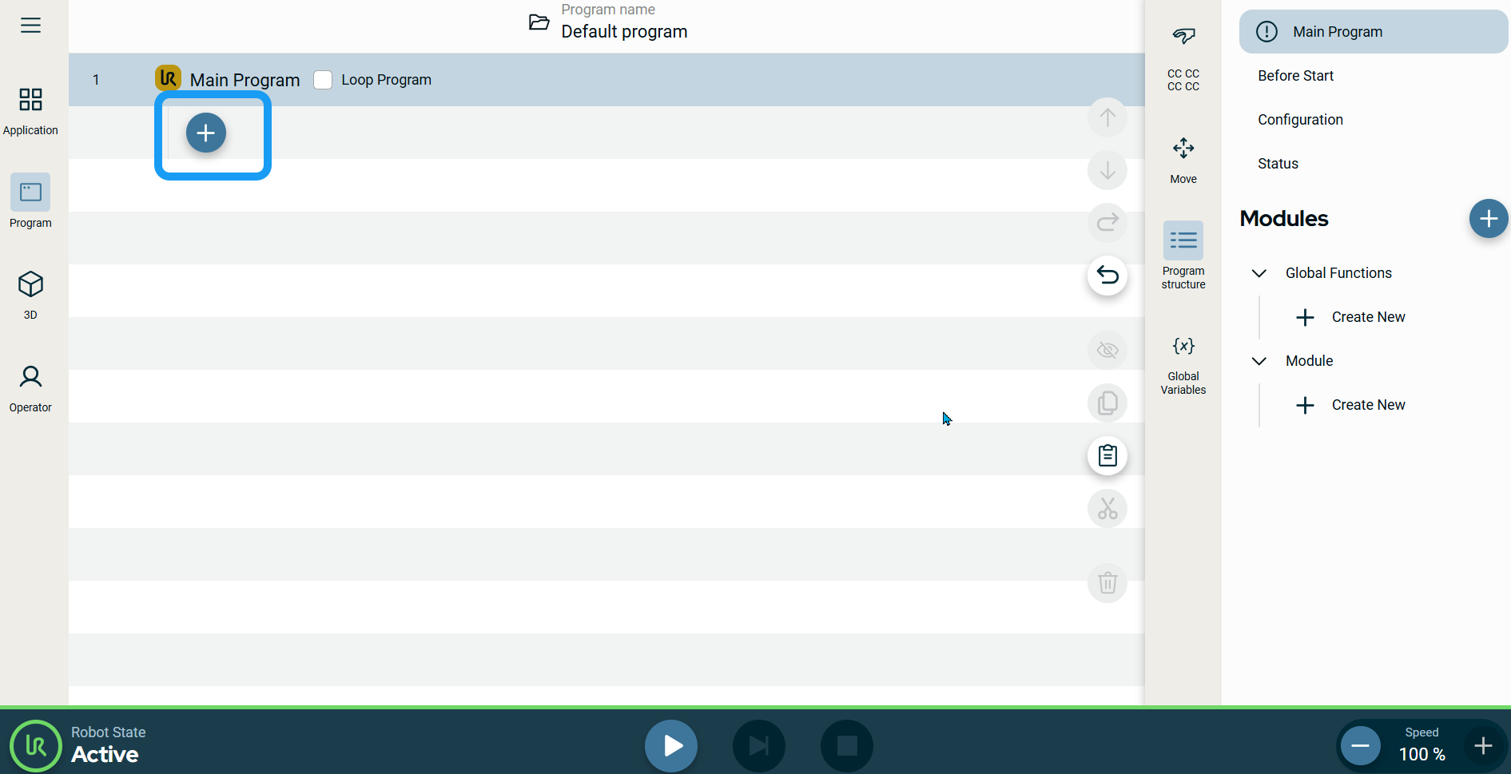Open the Configuration section
The width and height of the screenshot is (1511, 774).
(1300, 120)
